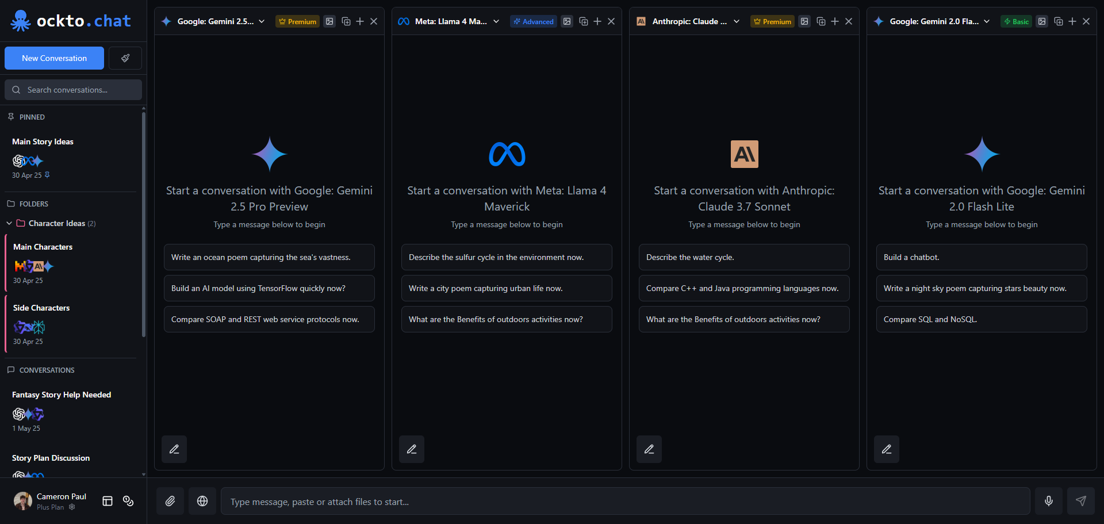This screenshot has height=524, width=1104.
Task: Open Main Characters conversation
Action: 70,263
